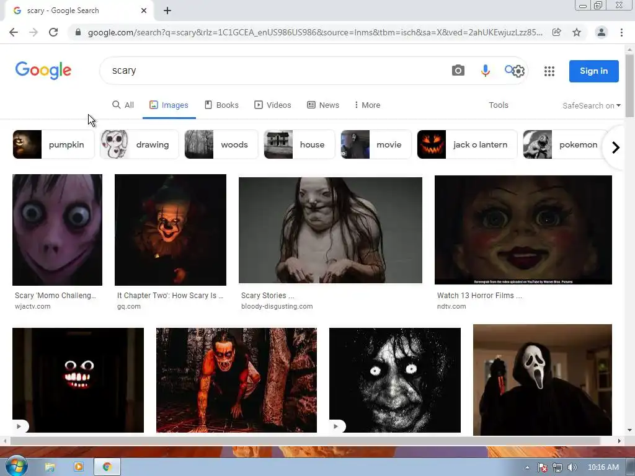Show hidden system tray icons
The width and height of the screenshot is (635, 476).
pos(527,467)
